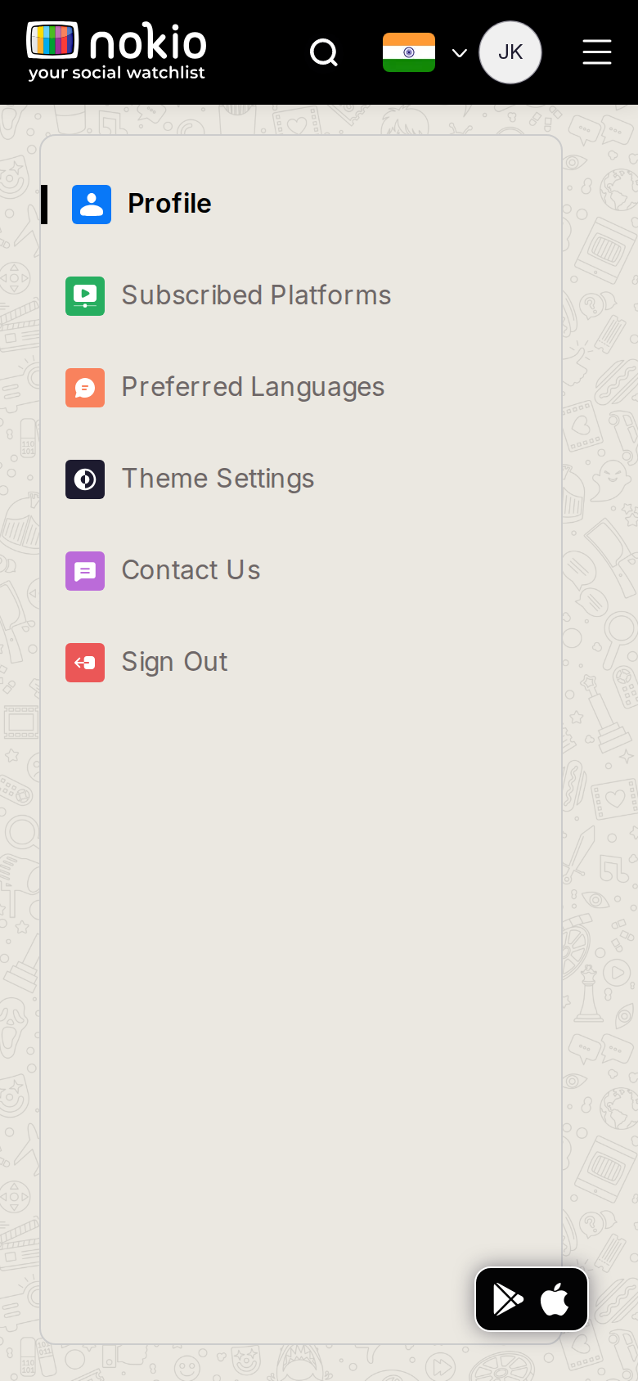
Task: Open Subscribed Platforms text item
Action: pos(256,295)
